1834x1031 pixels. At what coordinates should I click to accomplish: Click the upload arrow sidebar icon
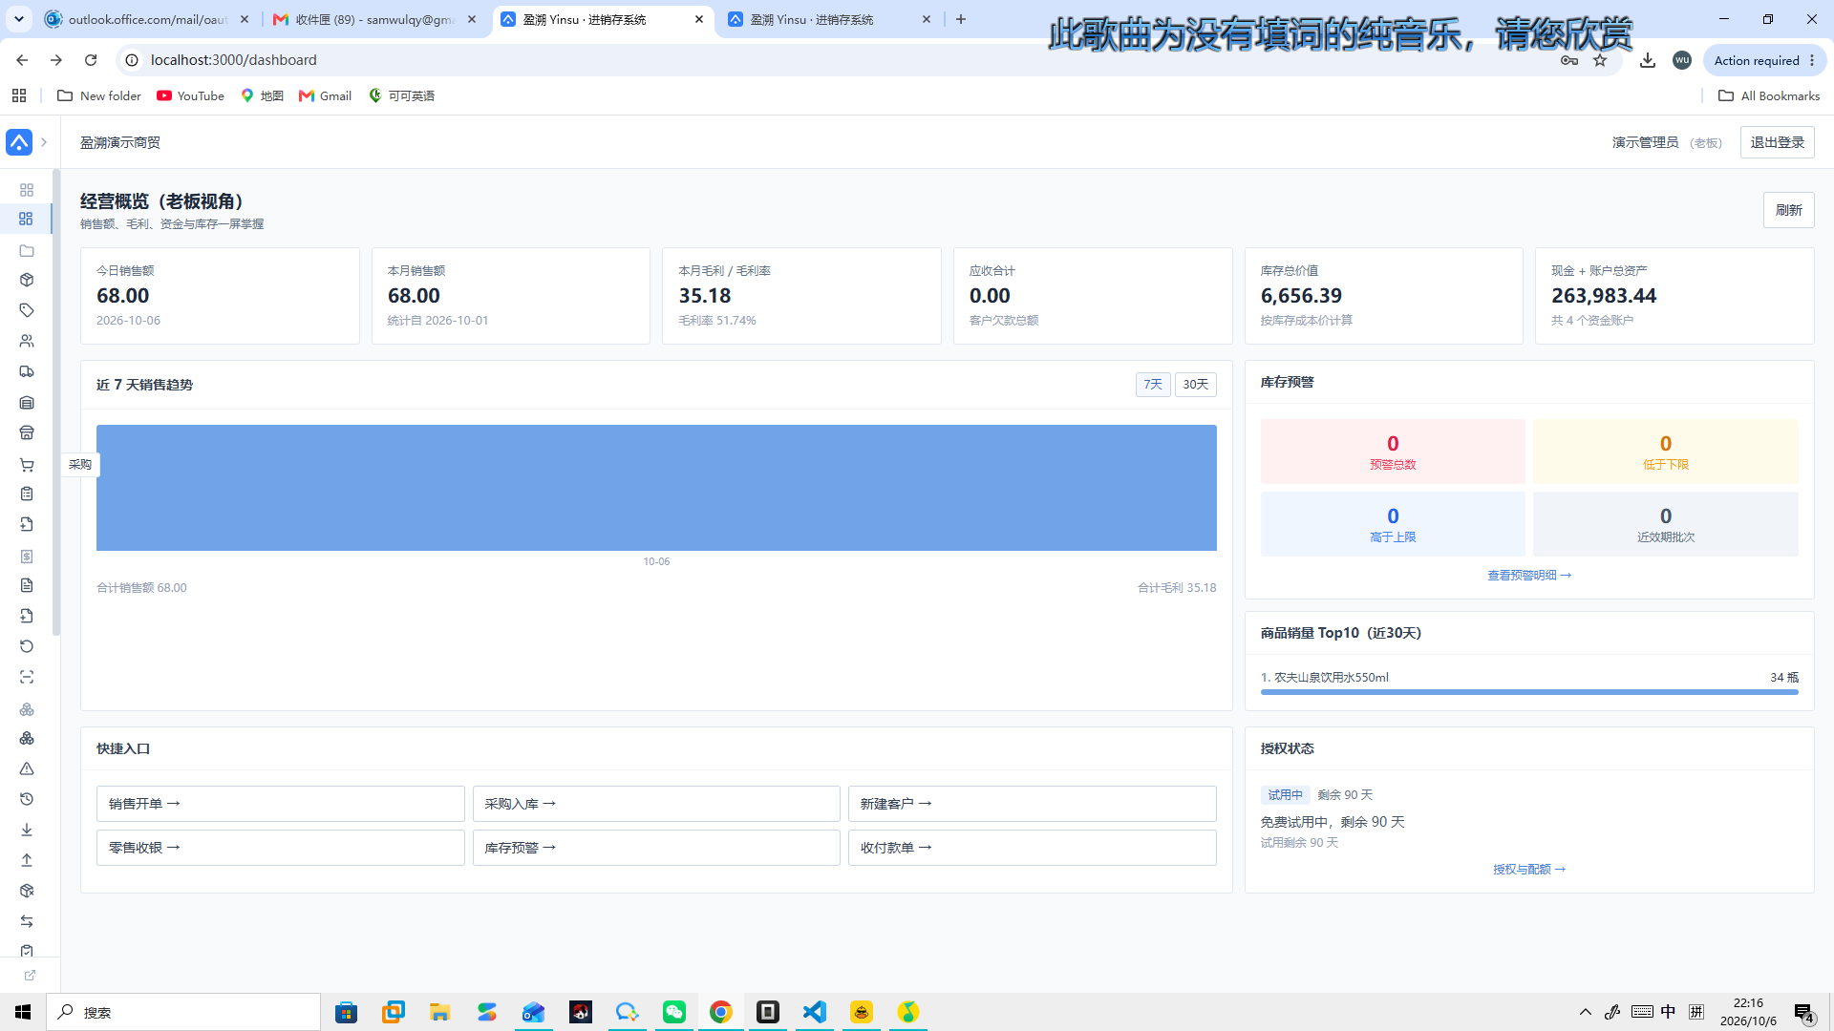(x=27, y=860)
